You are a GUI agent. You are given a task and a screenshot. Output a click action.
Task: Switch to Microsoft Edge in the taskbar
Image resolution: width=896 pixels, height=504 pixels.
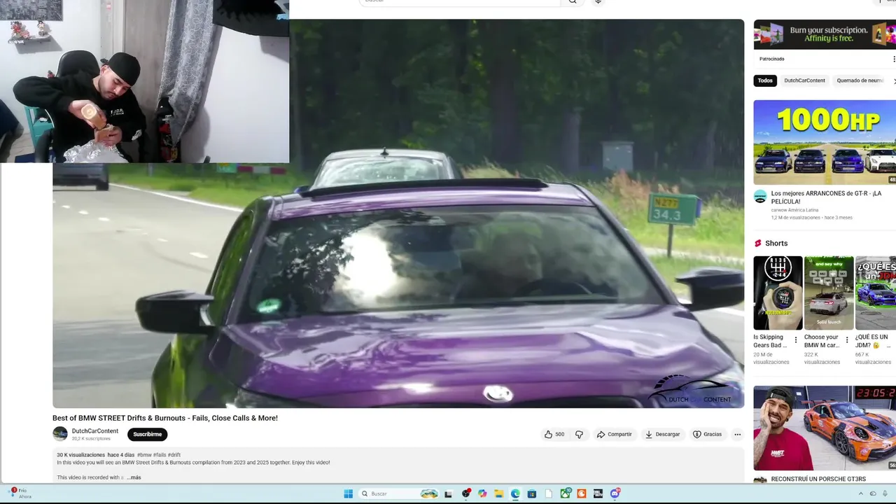click(515, 493)
